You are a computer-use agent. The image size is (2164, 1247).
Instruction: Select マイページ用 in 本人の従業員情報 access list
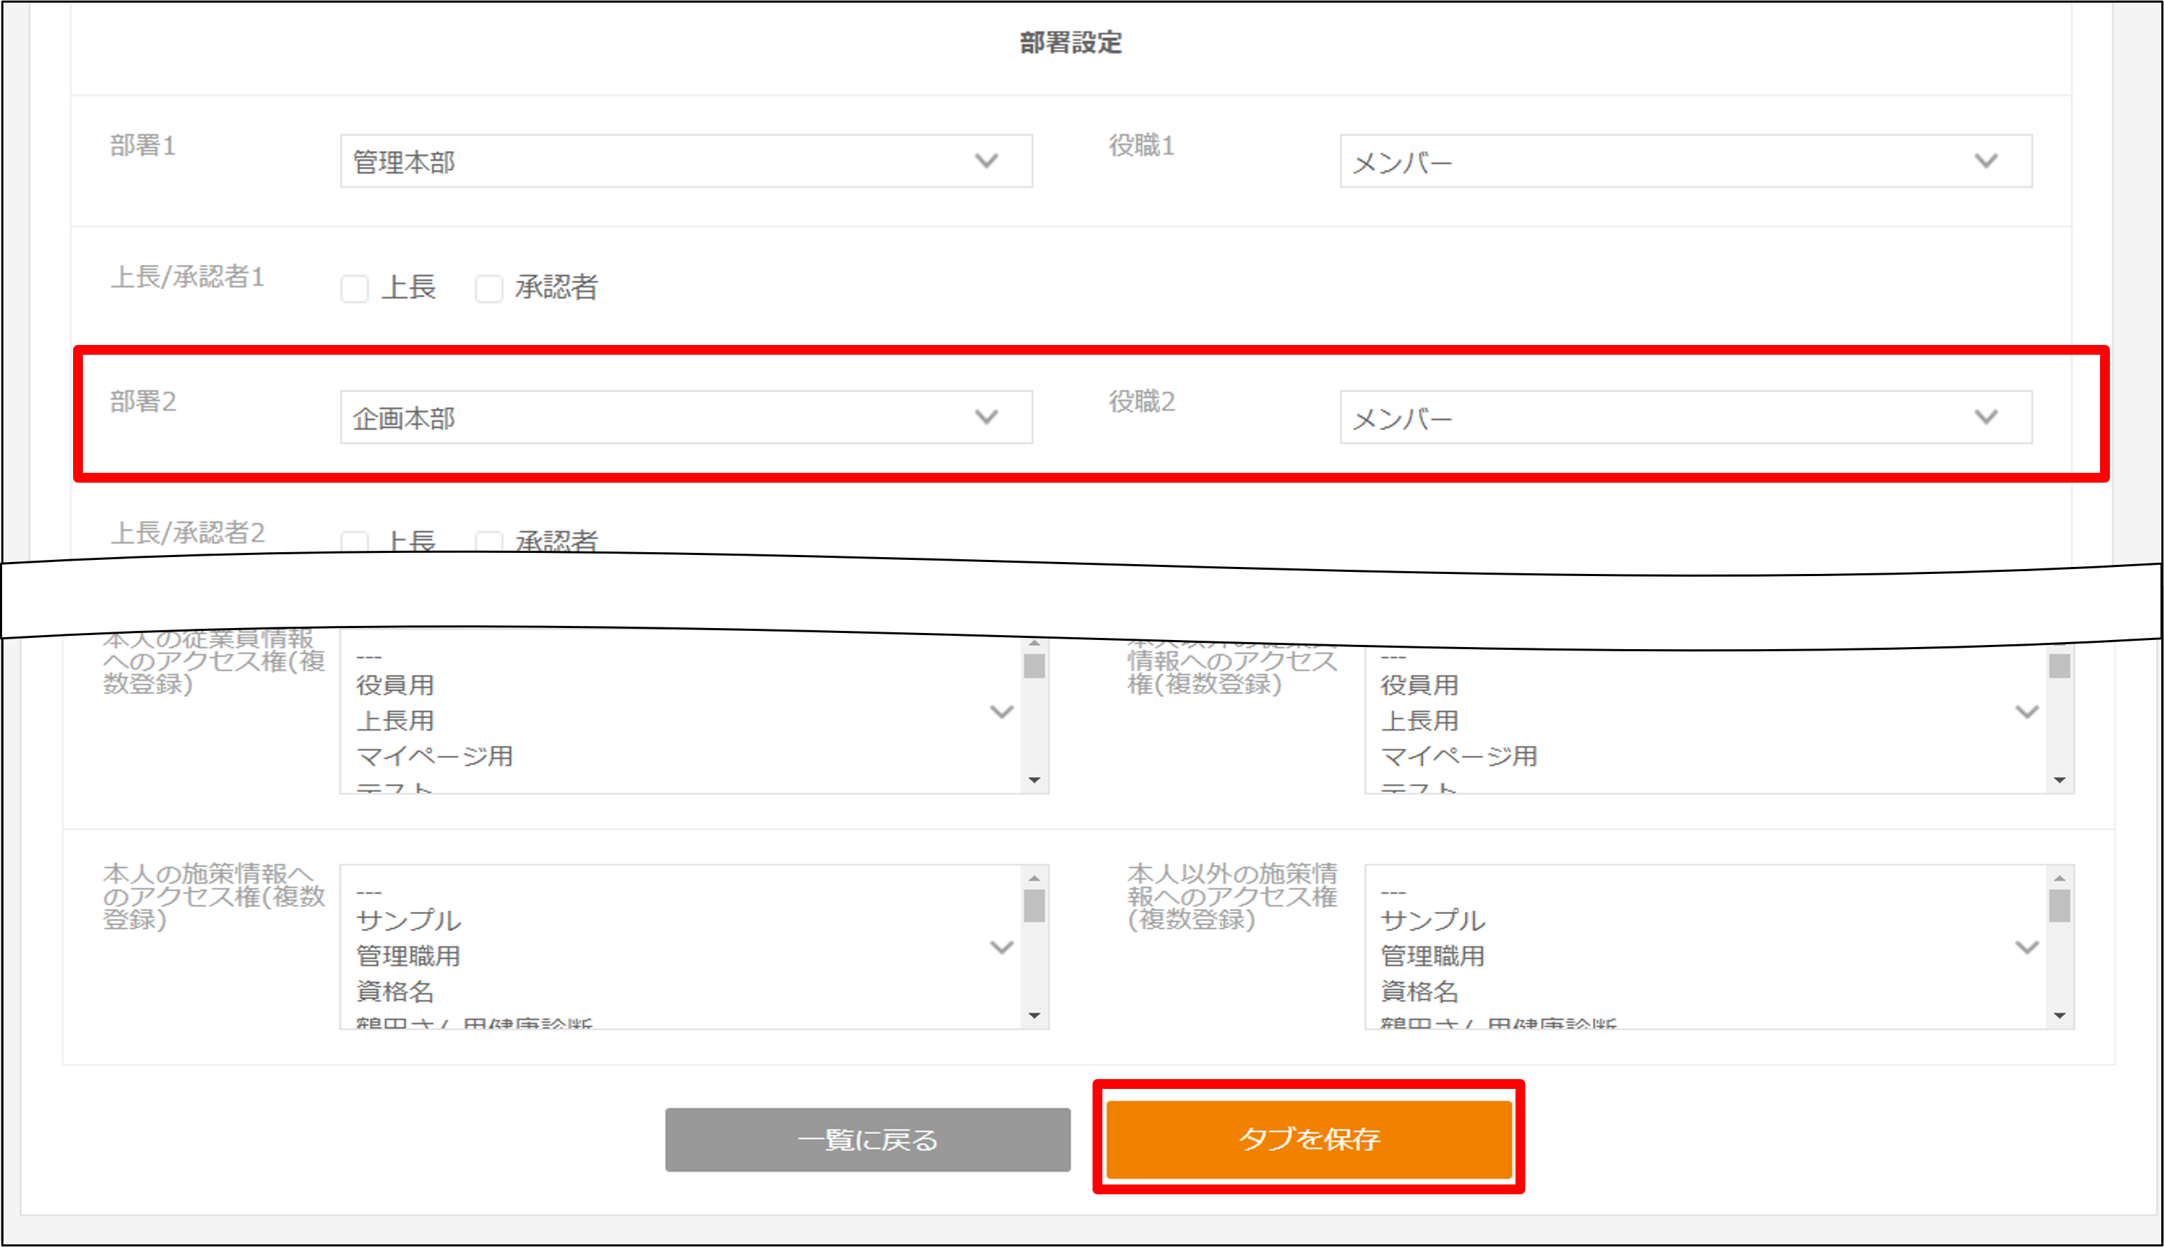(434, 756)
